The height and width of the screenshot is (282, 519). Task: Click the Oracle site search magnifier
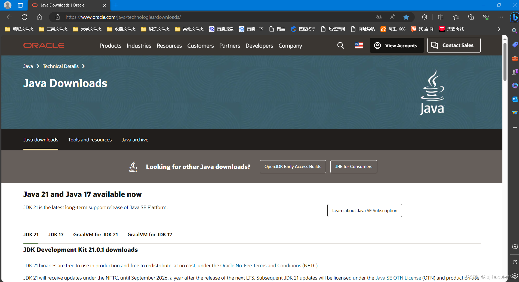340,45
